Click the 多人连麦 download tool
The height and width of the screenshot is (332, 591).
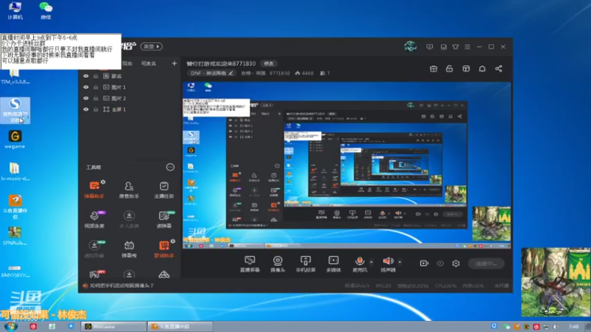[129, 219]
